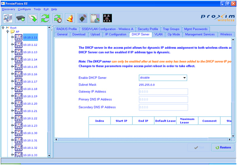The image size is (237, 165).
Task: Switch to the General tab
Action: pyautogui.click(x=62, y=34)
